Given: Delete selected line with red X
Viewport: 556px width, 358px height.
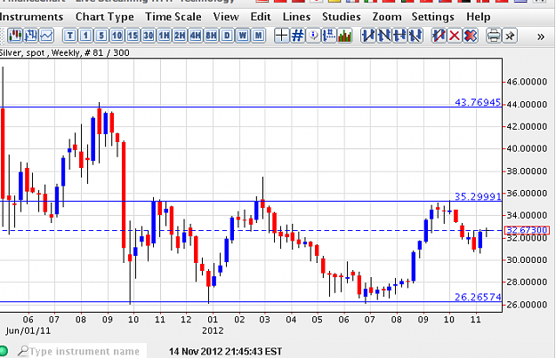Looking at the screenshot, I should [455, 36].
